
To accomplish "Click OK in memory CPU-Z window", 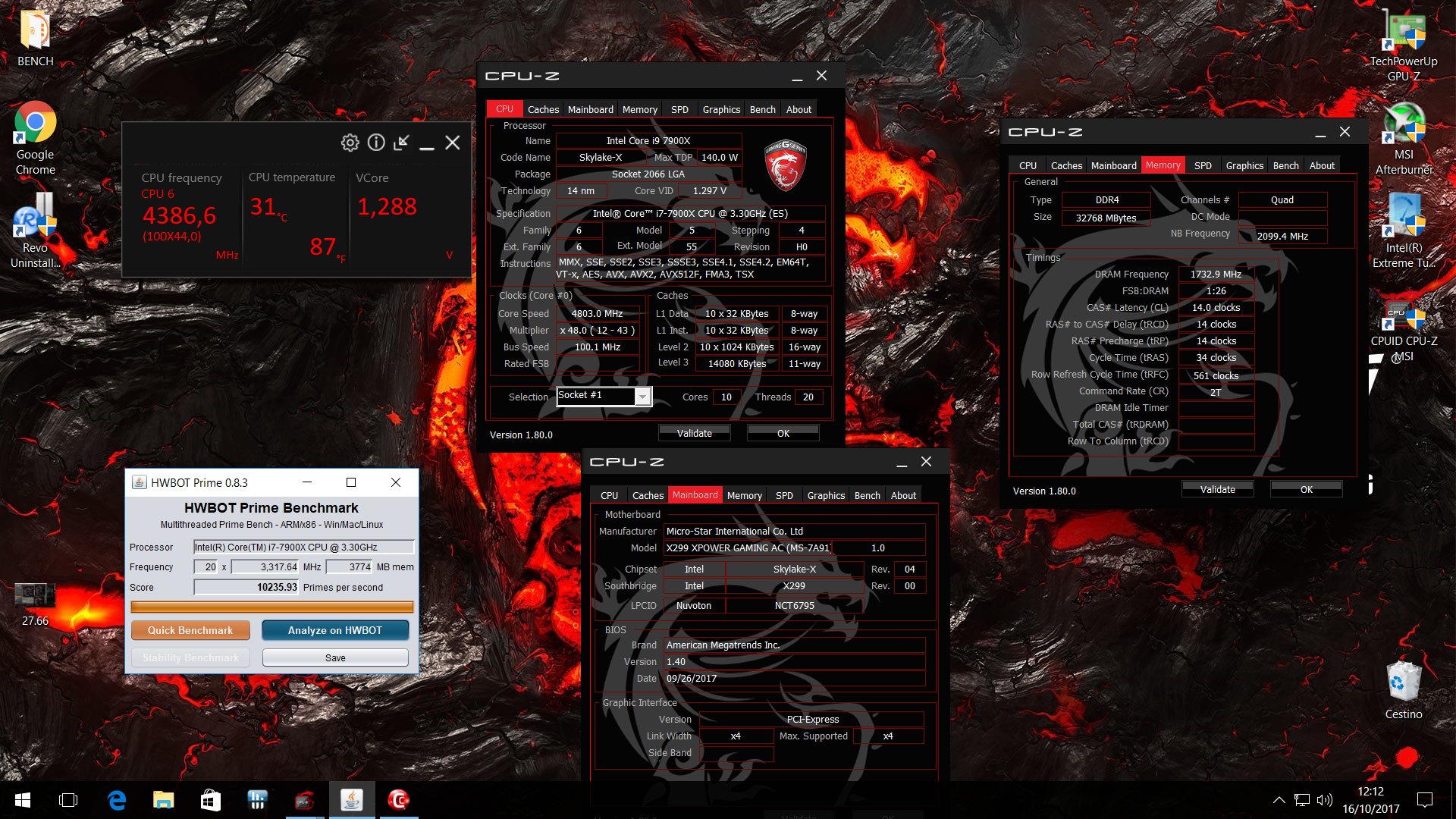I will click(x=1306, y=489).
